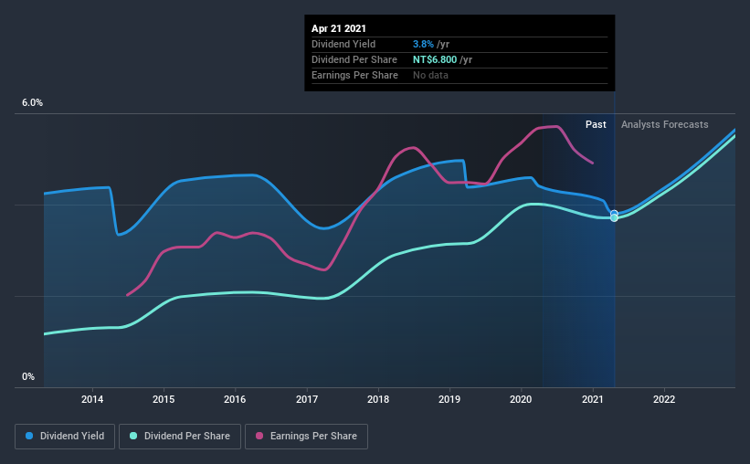Click the 3.8% dividend yield value
The height and width of the screenshot is (464, 750).
coord(423,44)
